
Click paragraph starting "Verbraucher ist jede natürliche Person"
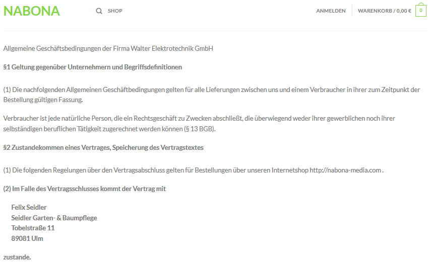click(x=199, y=124)
